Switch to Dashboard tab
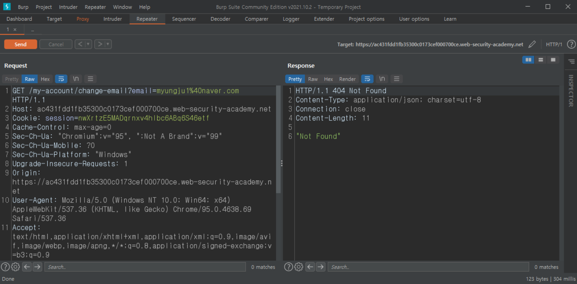This screenshot has height=284, width=577. 19,19
